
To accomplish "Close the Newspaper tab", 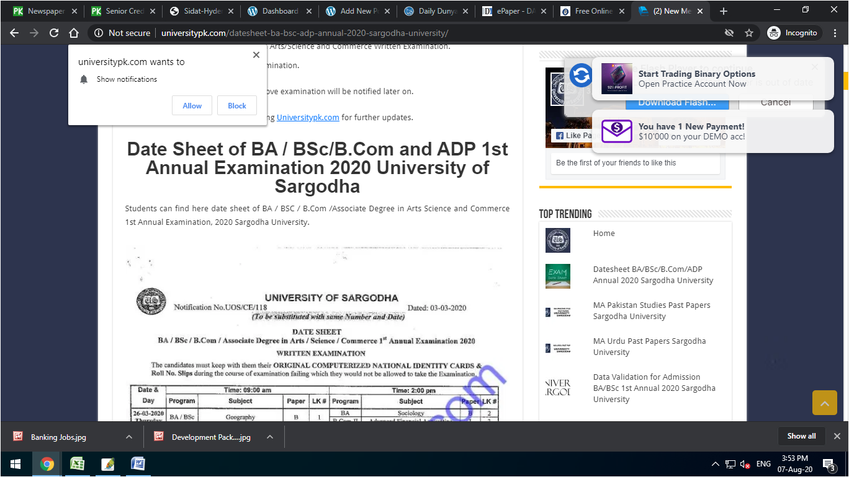I will tap(74, 11).
